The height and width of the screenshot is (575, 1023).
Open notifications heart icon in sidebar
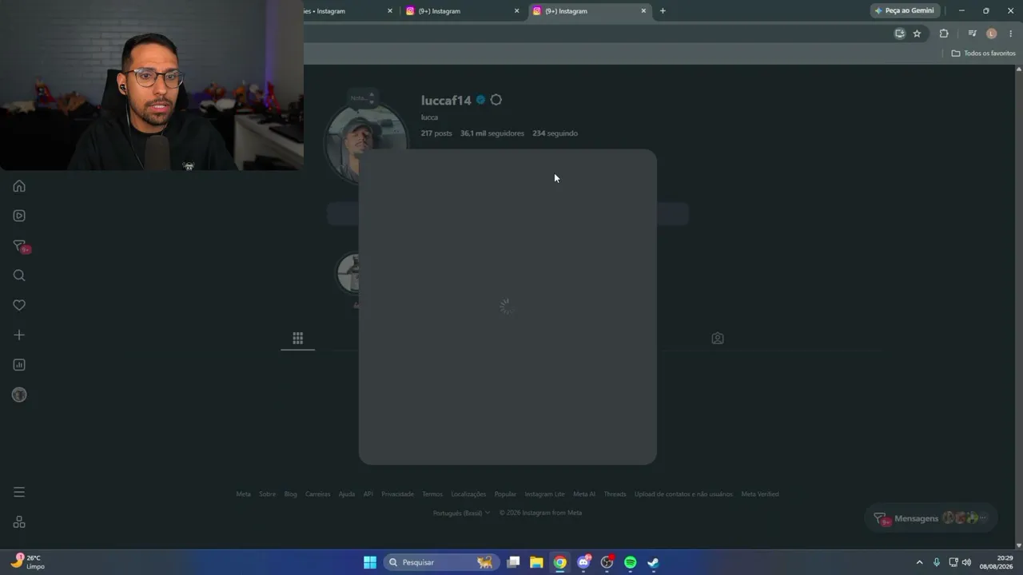(x=19, y=305)
